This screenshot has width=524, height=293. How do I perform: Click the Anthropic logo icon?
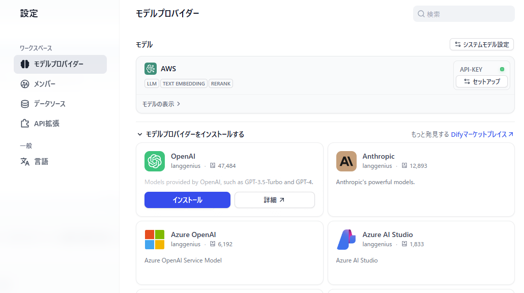(346, 161)
